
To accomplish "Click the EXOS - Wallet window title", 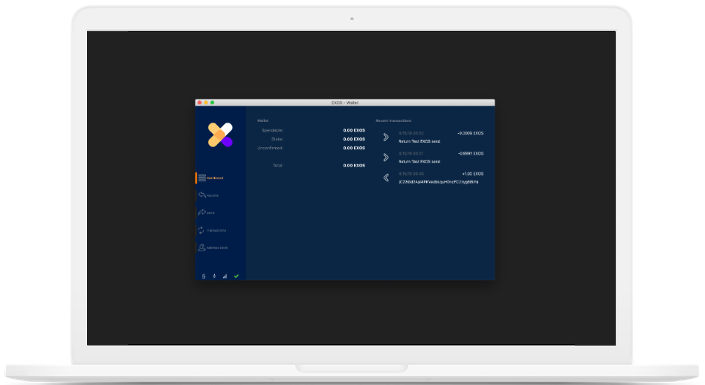I will [345, 103].
